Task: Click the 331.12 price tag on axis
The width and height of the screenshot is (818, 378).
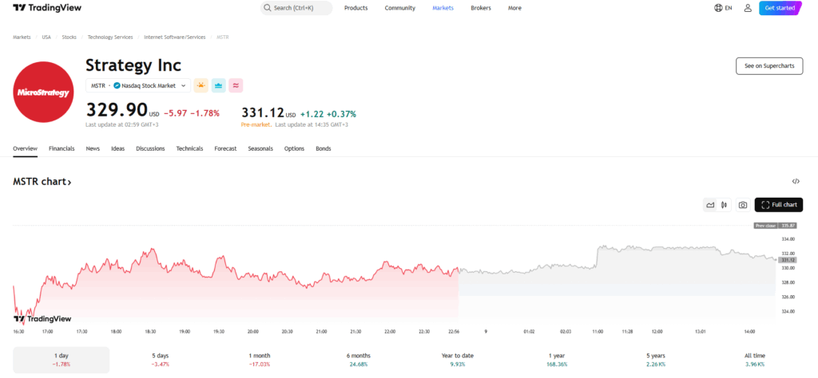Action: 787,260
